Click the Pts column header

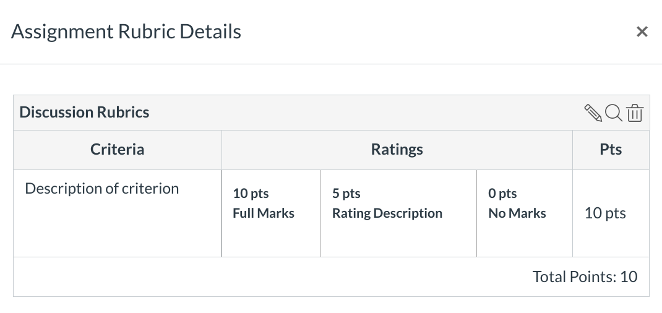(611, 149)
